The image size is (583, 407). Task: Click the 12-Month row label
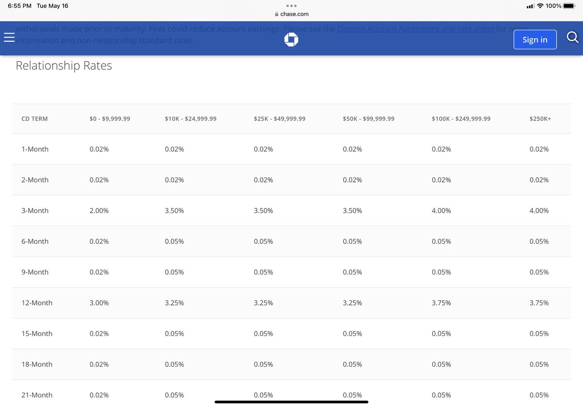click(x=37, y=303)
